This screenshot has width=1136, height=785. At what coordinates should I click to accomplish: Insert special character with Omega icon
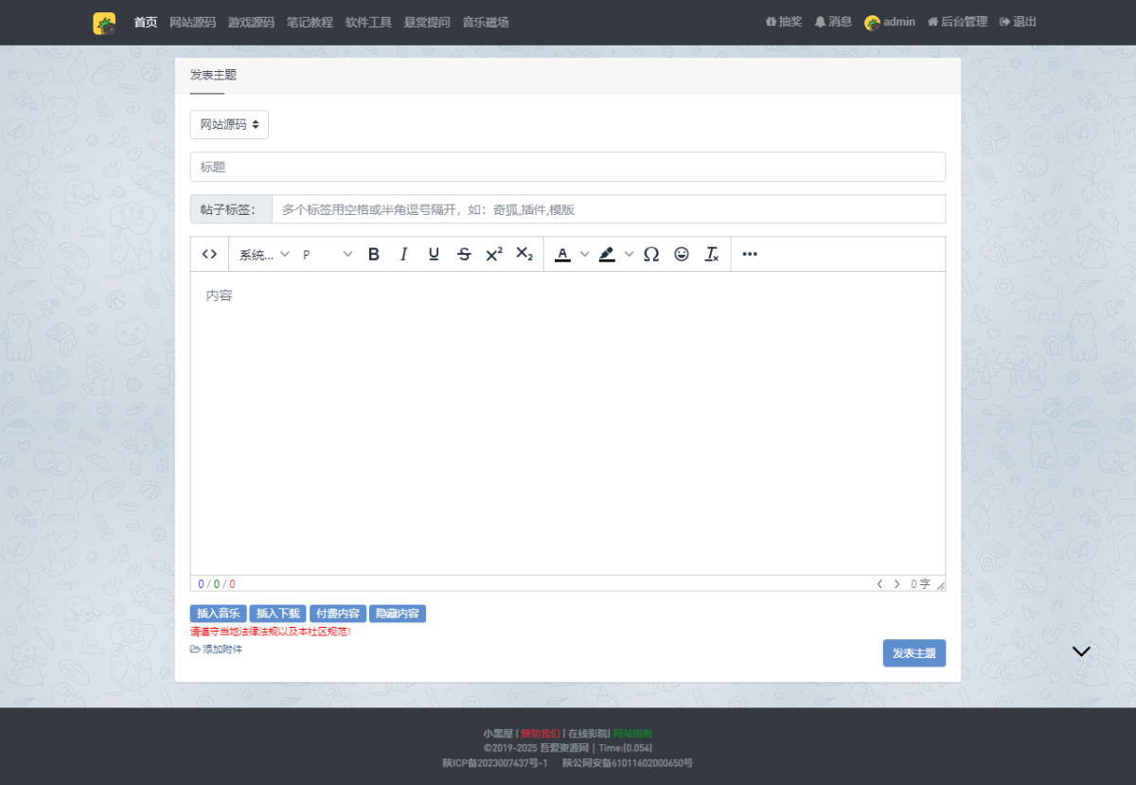click(x=651, y=254)
